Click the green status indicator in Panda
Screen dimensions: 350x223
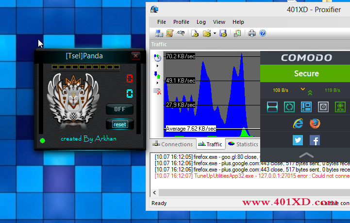pos(42,140)
